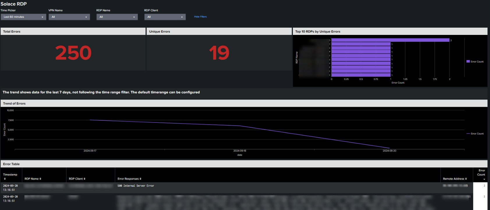Click the 500 Internal Server Error cell
This screenshot has height=210, width=490.
coord(136,186)
